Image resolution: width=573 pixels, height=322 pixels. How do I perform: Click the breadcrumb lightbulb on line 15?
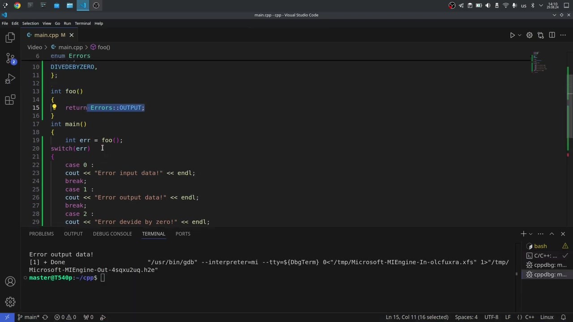click(x=54, y=107)
